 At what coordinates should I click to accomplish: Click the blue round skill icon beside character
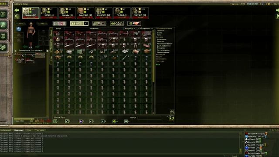point(19,29)
